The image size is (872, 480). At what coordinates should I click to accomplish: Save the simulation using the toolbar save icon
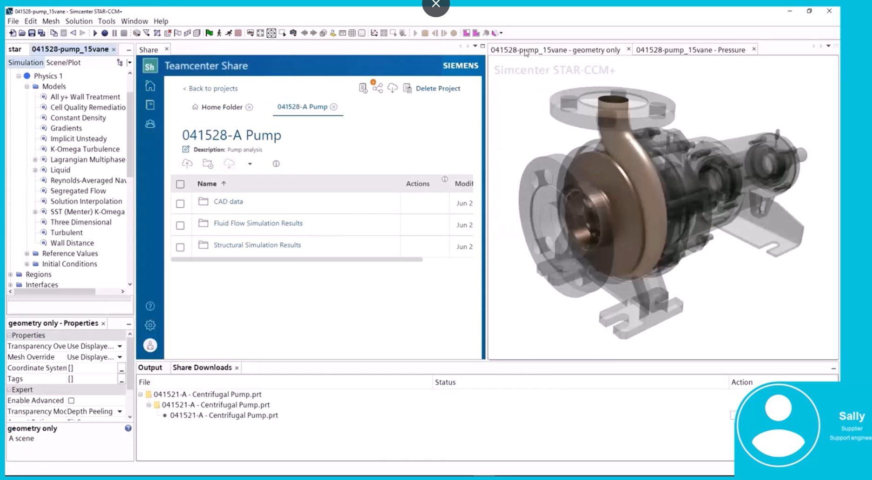coord(31,33)
